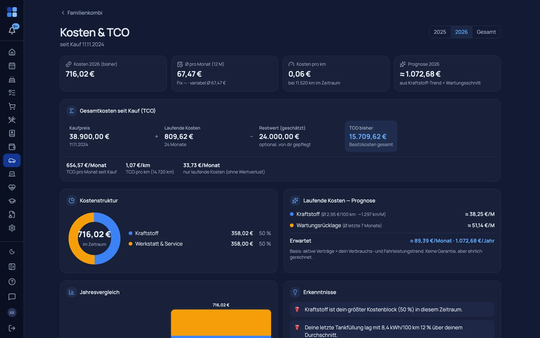Go to home dashboard icon
This screenshot has width=540, height=338.
pyautogui.click(x=12, y=52)
